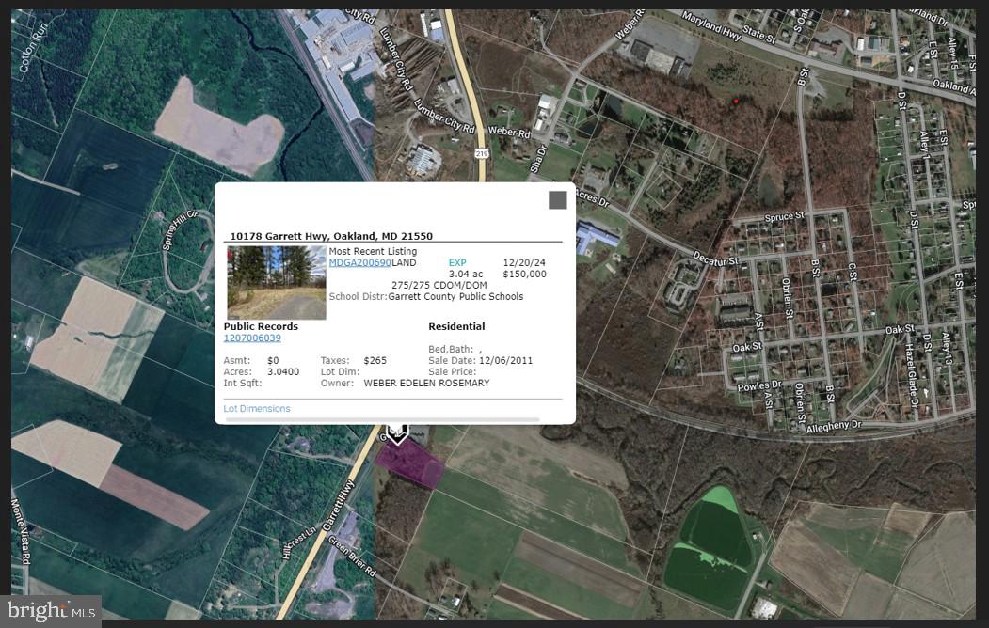Image resolution: width=989 pixels, height=628 pixels.
Task: Click the map pin marker below popup
Action: tap(397, 433)
